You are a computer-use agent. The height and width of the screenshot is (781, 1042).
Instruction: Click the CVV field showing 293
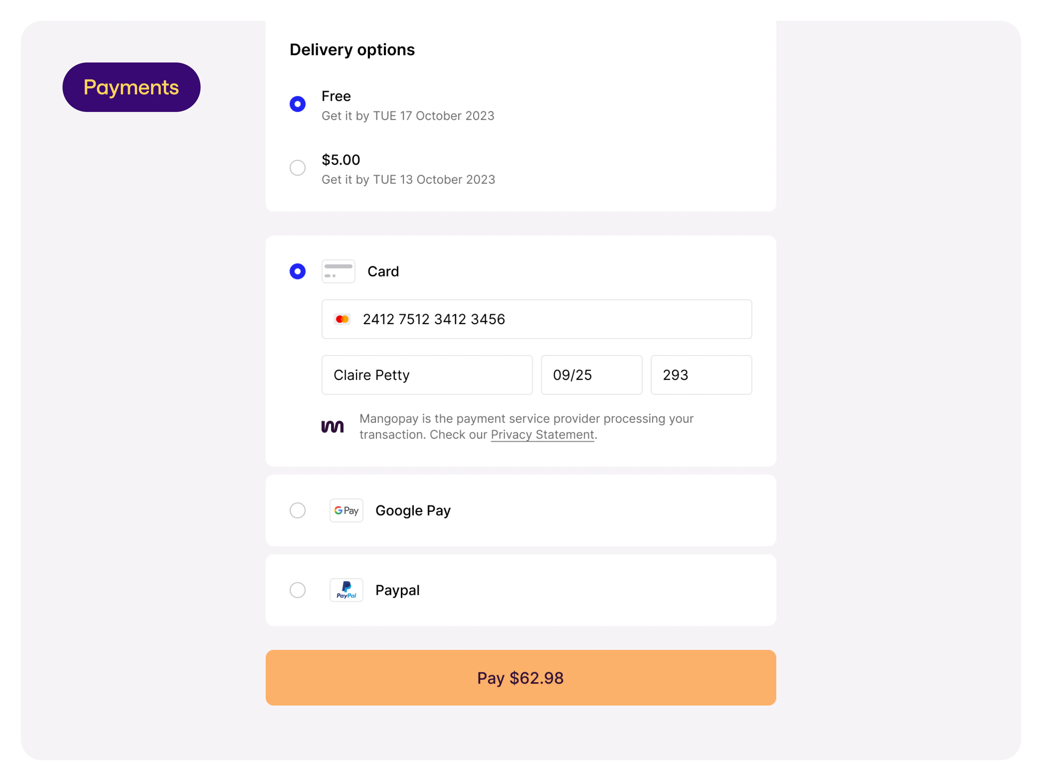(x=701, y=375)
